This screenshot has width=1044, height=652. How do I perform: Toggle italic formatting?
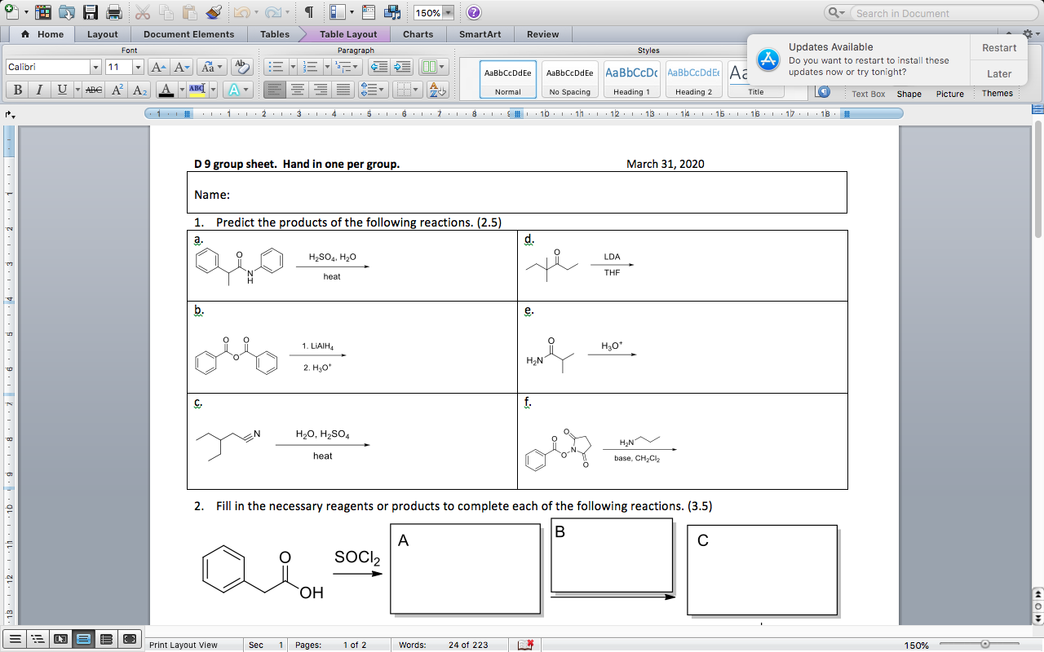tap(39, 90)
